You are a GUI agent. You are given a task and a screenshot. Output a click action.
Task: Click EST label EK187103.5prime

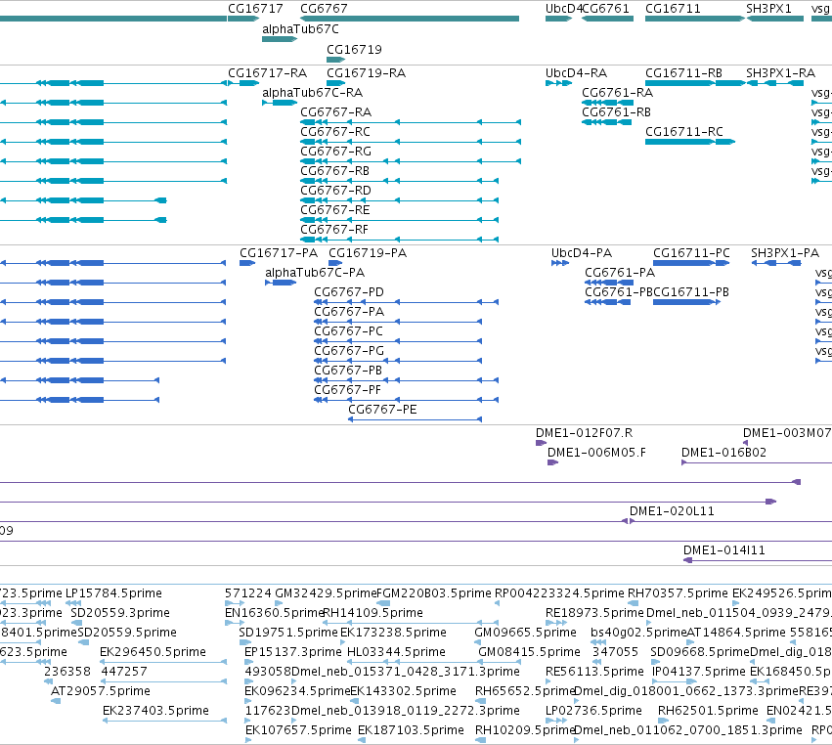(411, 730)
